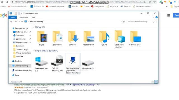Image resolution: width=179 pixels, height=100 pixels.
Task: Open the Музыка folder icon
Action: 104,38
